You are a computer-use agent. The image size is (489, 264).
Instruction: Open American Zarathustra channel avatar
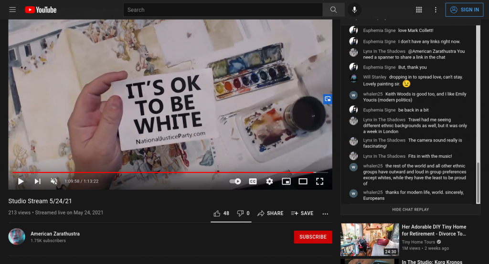(x=17, y=237)
